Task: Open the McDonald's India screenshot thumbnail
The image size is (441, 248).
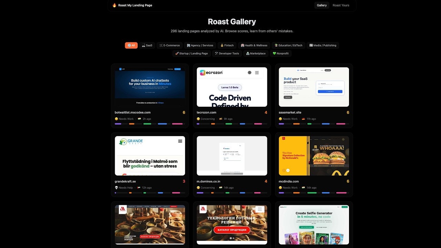Action: point(314,156)
